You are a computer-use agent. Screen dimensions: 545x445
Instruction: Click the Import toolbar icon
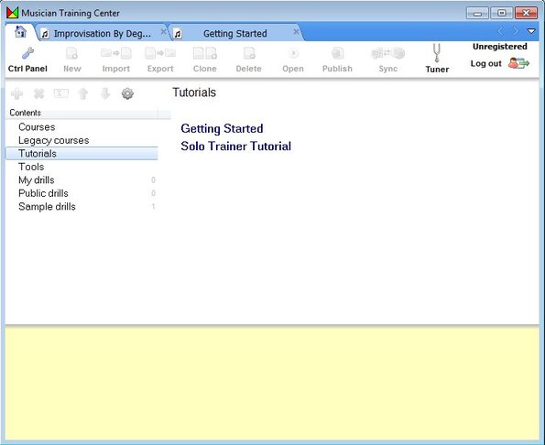116,53
